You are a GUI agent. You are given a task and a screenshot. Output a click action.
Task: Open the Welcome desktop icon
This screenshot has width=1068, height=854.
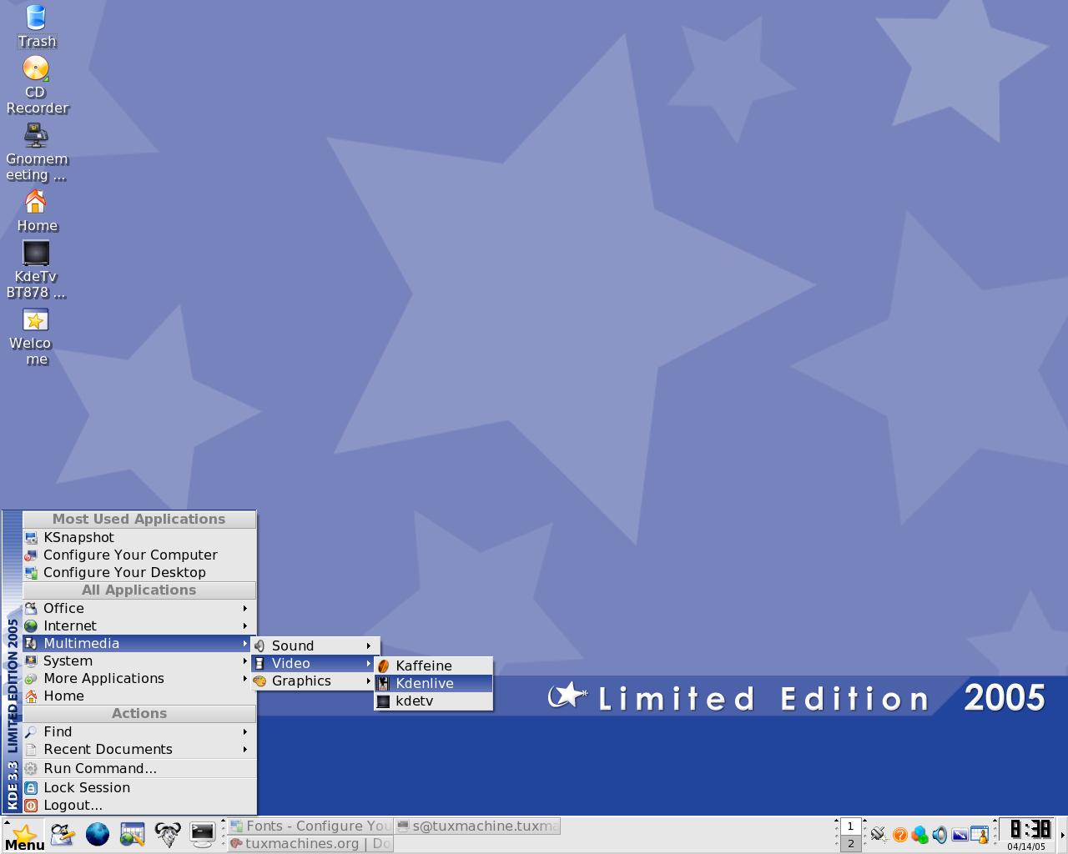[x=36, y=337]
